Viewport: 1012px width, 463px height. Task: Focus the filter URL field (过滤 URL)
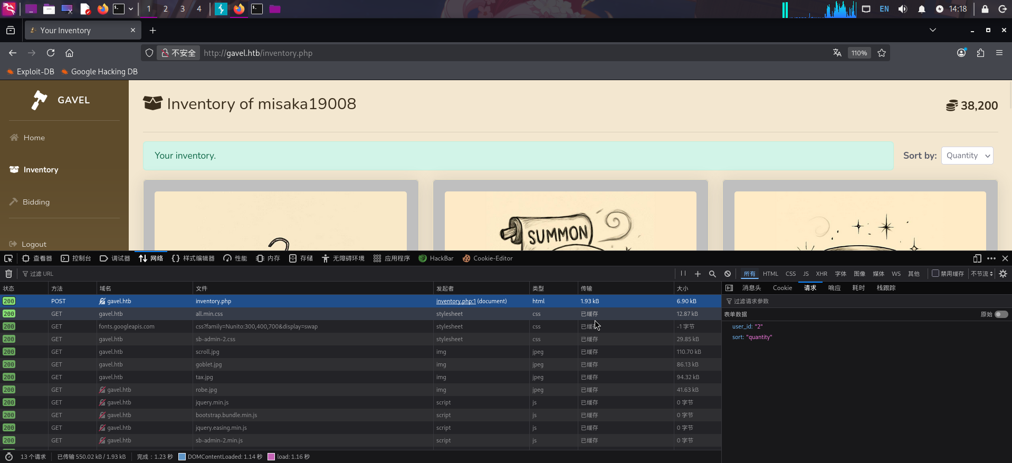(348, 274)
